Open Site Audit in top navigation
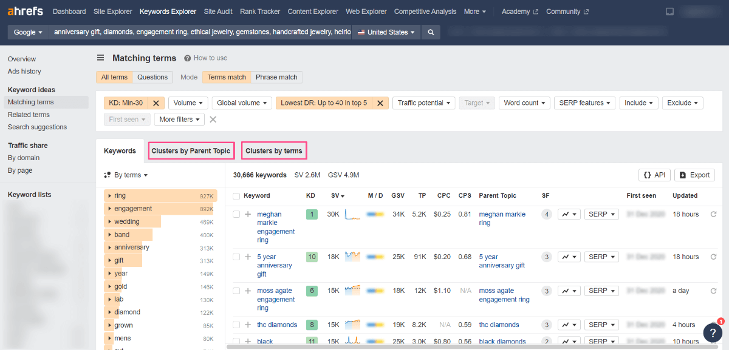The height and width of the screenshot is (350, 729). click(x=218, y=12)
